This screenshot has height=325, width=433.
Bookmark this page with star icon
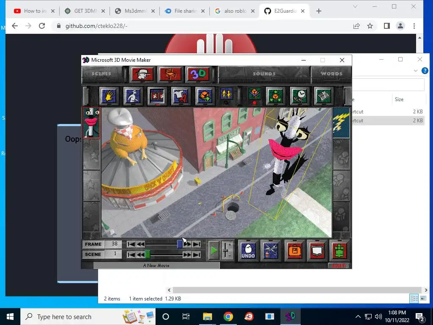(x=370, y=26)
